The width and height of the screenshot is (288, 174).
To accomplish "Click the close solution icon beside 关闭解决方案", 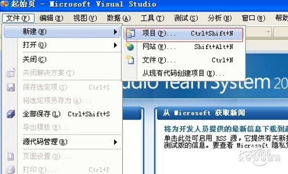I will (11, 73).
